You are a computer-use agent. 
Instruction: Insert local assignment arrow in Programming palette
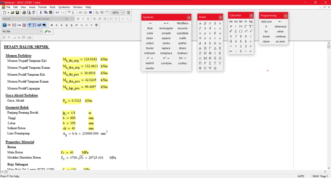[280, 21]
